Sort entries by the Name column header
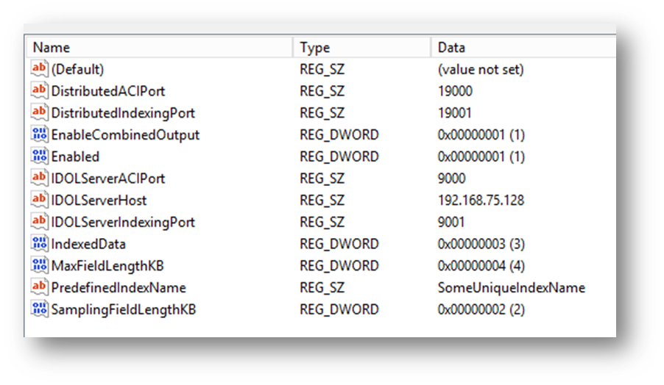This screenshot has height=385, width=664. coord(160,47)
